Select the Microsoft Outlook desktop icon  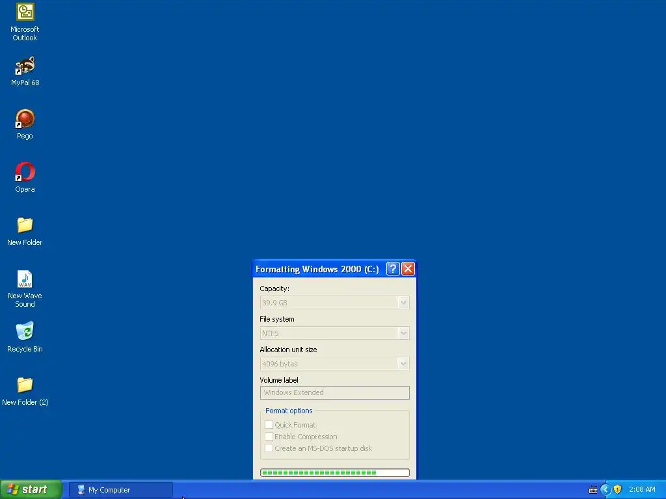point(25,22)
